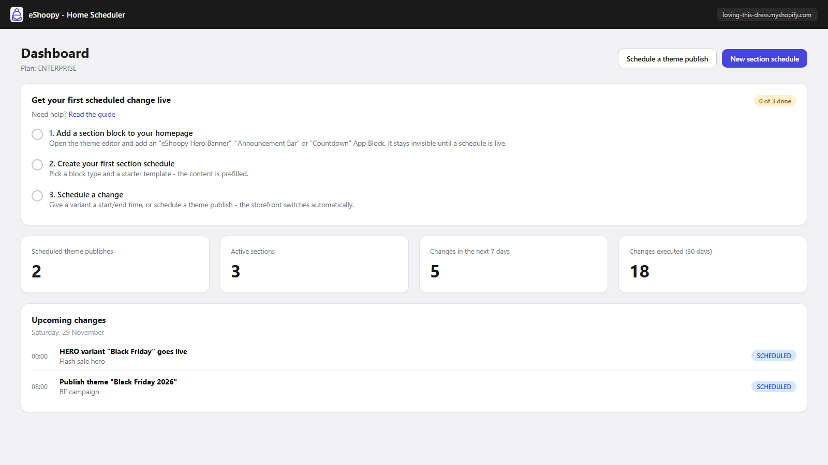Viewport: 828px width, 465px height.
Task: Select the '3. Schedule a change' heading
Action: [x=86, y=195]
